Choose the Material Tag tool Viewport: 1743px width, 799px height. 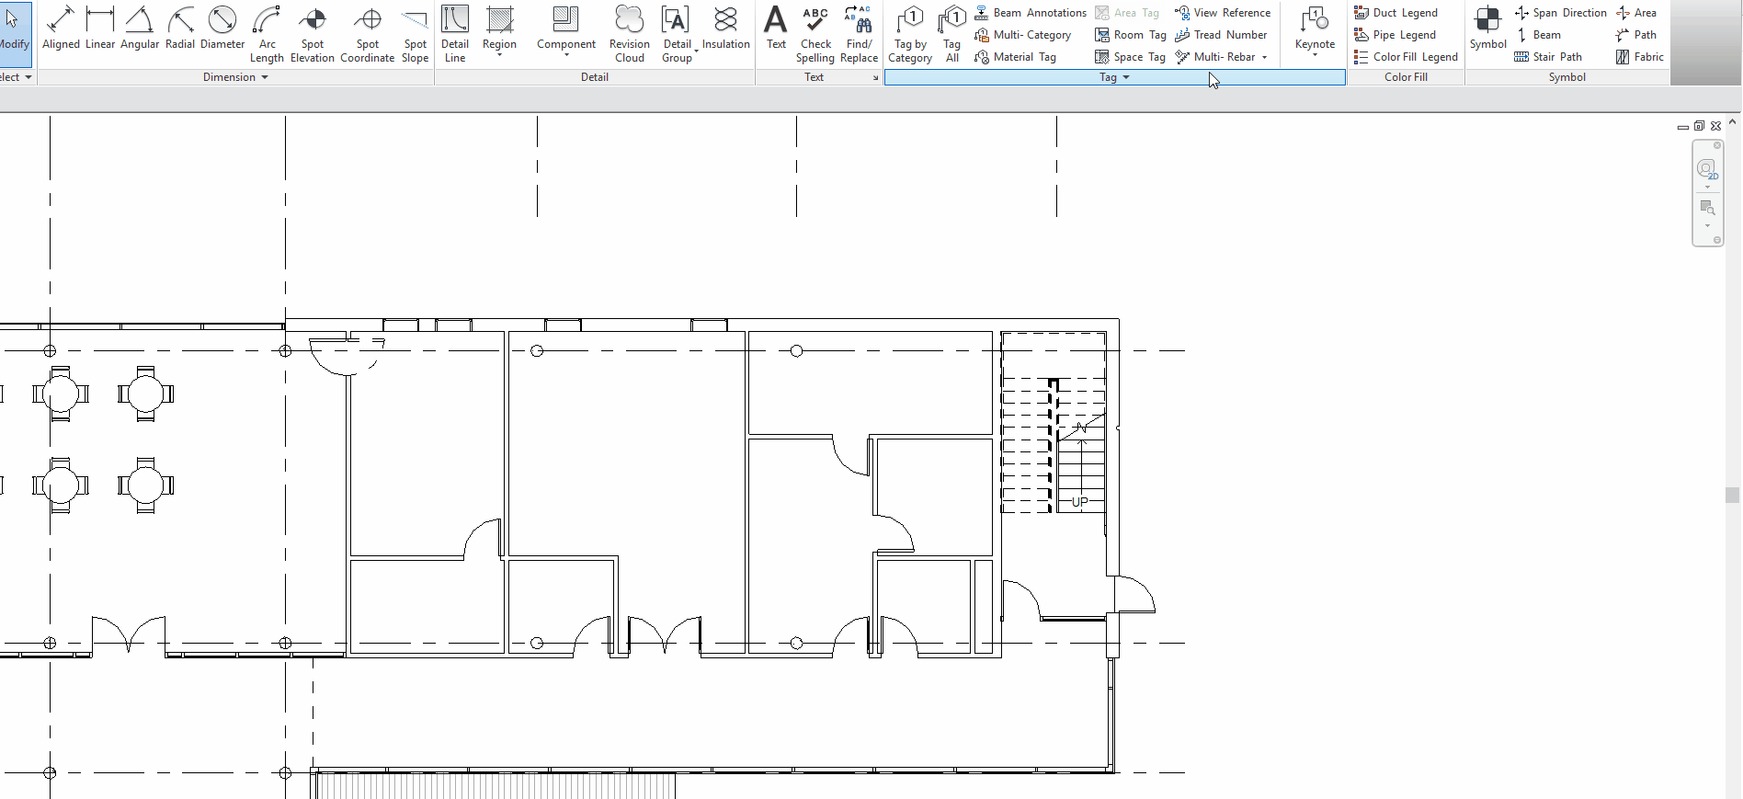tap(1015, 57)
